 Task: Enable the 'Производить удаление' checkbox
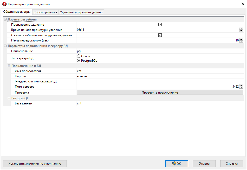point(160,24)
